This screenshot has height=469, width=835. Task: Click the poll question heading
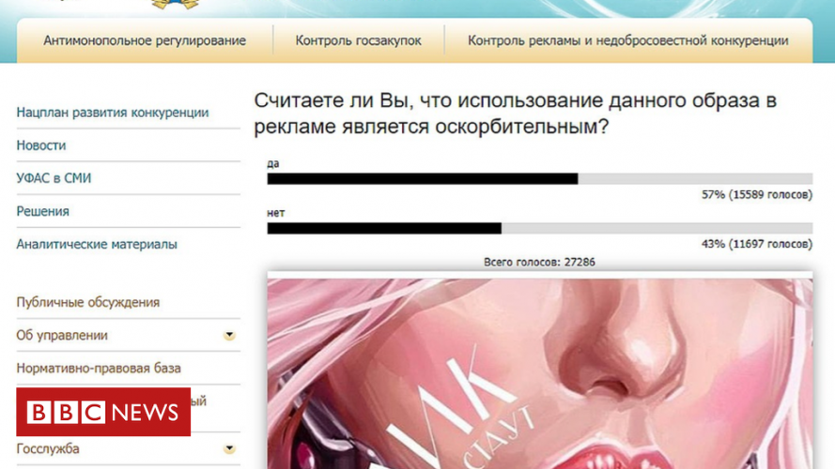tap(515, 113)
